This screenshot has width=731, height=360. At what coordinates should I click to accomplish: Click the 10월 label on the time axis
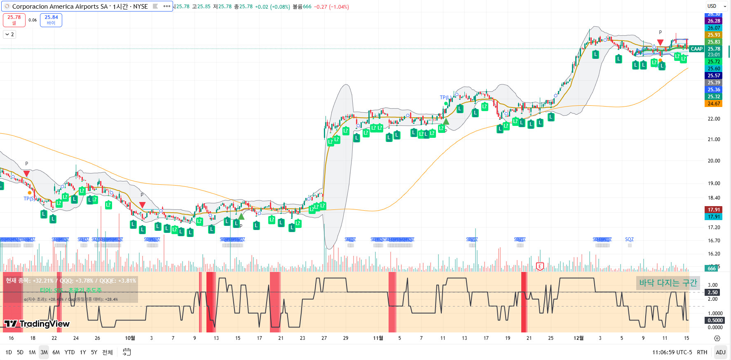130,338
